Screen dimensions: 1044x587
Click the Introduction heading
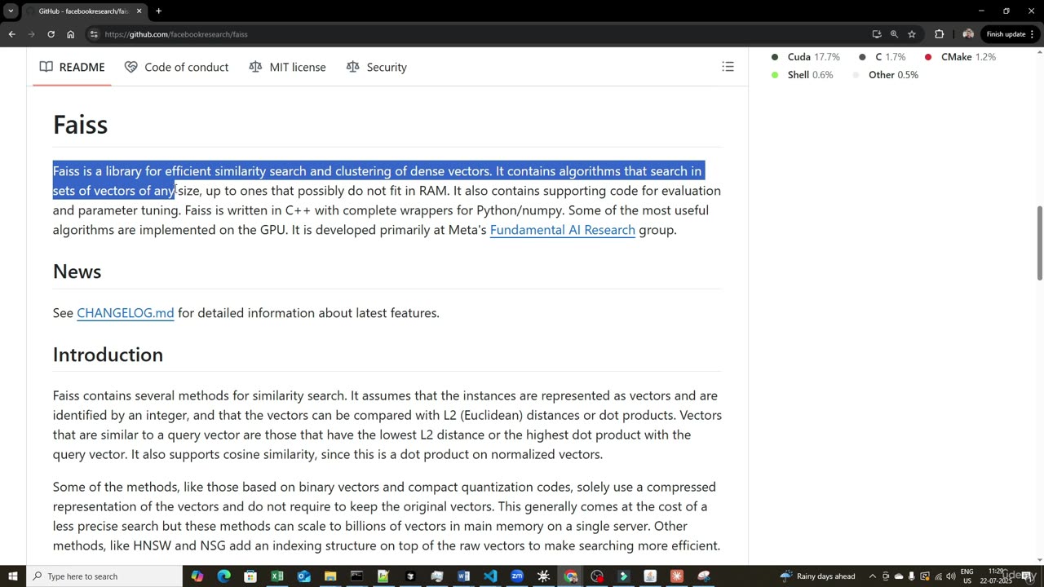tap(108, 355)
